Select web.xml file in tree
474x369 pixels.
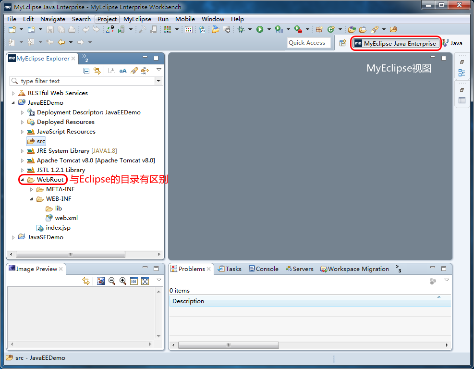[x=61, y=218]
